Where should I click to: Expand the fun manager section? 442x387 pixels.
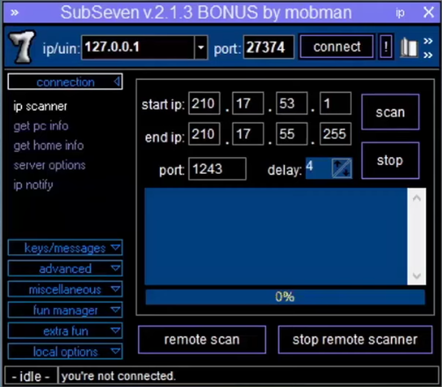(65, 310)
